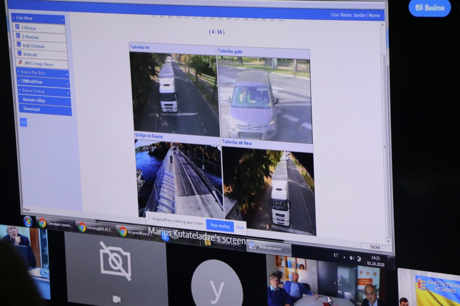Expand DMMultiView section

(x=44, y=82)
